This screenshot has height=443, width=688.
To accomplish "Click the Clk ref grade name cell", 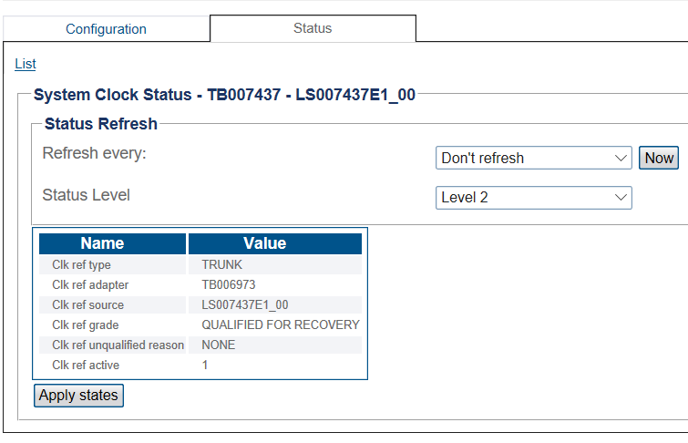I will click(x=112, y=325).
